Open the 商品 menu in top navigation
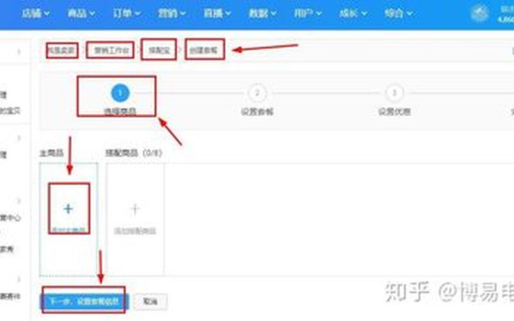514x321 pixels. pyautogui.click(x=81, y=13)
